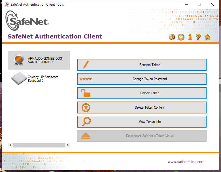Click the token list left scroll arrow
The width and height of the screenshot is (221, 172).
pyautogui.click(x=10, y=145)
